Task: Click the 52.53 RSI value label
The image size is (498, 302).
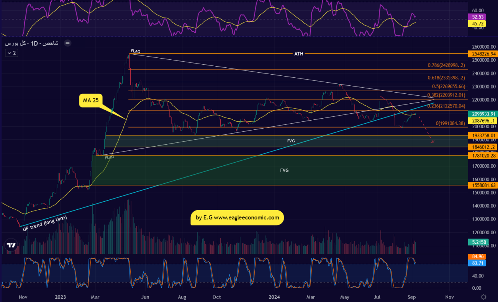Action: click(477, 17)
